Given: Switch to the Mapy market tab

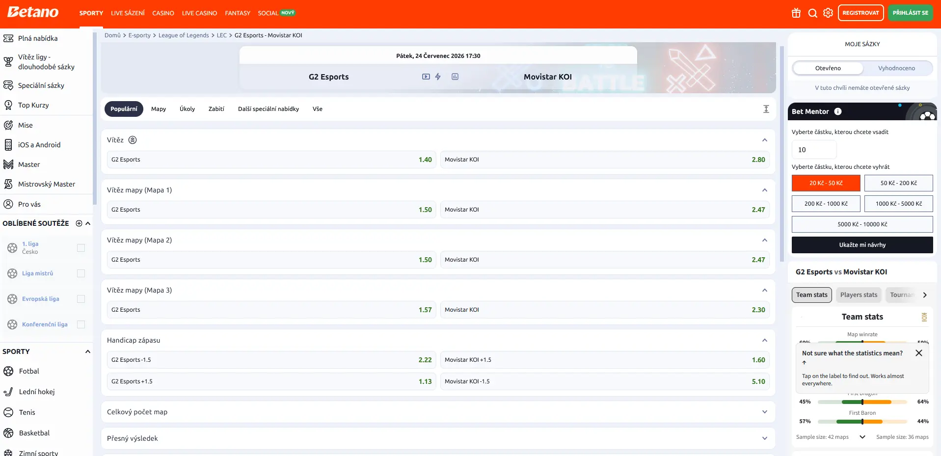Looking at the screenshot, I should tap(159, 109).
